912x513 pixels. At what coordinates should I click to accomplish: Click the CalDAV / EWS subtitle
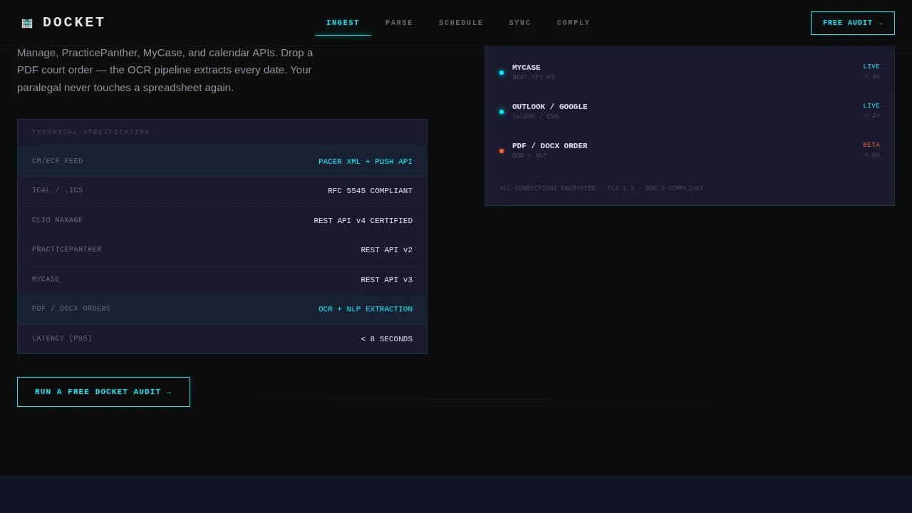point(535,117)
